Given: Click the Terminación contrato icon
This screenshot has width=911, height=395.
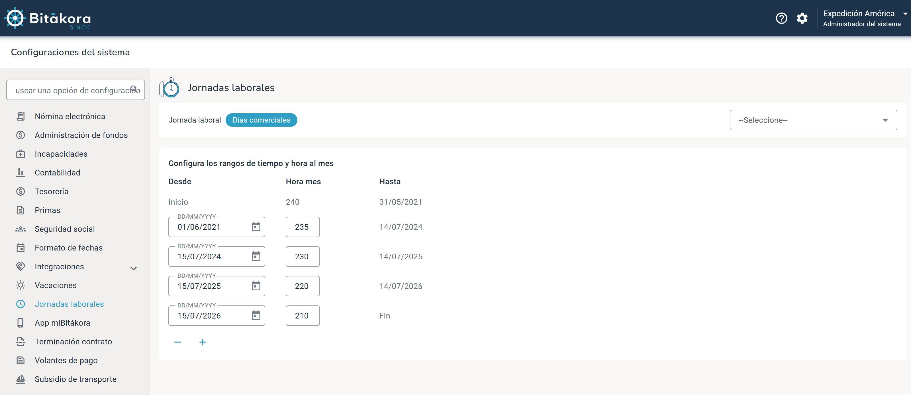Looking at the screenshot, I should (x=21, y=342).
